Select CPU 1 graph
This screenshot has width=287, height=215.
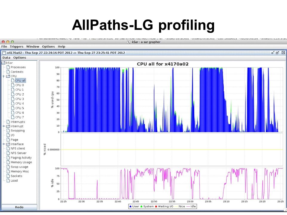coord(19,90)
